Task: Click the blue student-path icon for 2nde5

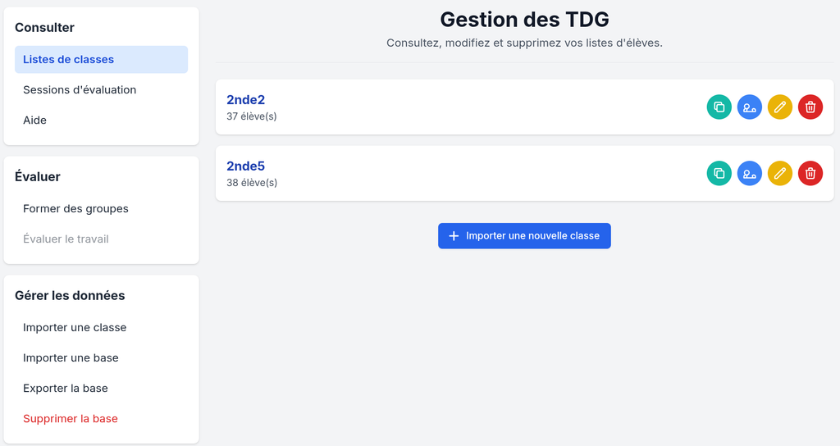Action: tap(749, 173)
